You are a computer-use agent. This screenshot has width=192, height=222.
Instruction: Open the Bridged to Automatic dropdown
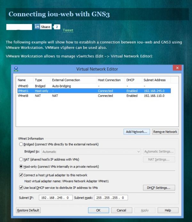pos(91,152)
